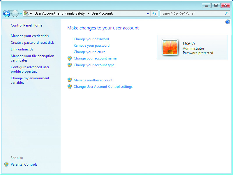
Task: Click the greyed Forward arrow button
Action: pos(15,13)
